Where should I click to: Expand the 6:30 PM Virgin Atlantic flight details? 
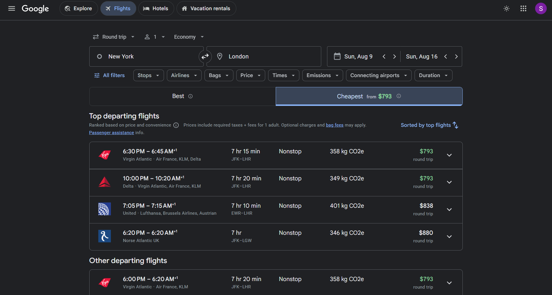click(449, 155)
